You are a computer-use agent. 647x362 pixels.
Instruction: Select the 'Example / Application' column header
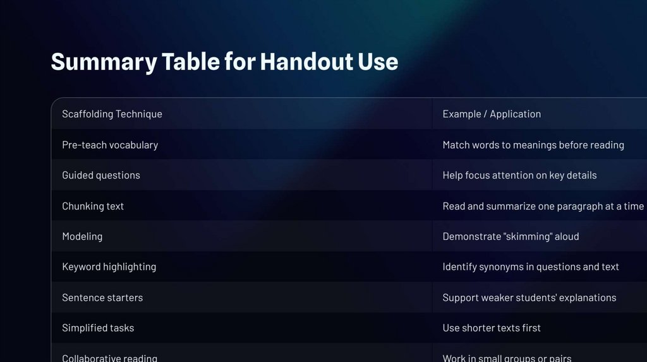coord(492,114)
